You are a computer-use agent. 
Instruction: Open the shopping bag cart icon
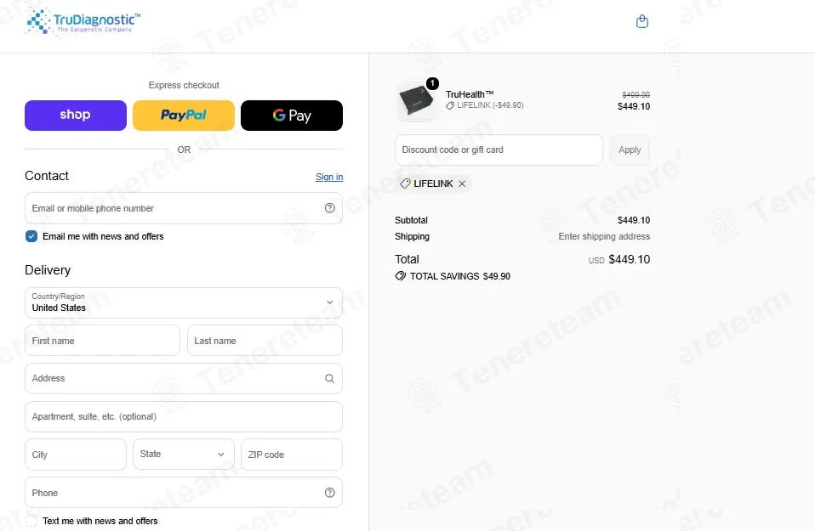[x=642, y=21]
